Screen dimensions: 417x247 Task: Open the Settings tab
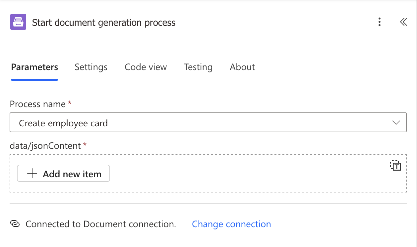[91, 67]
